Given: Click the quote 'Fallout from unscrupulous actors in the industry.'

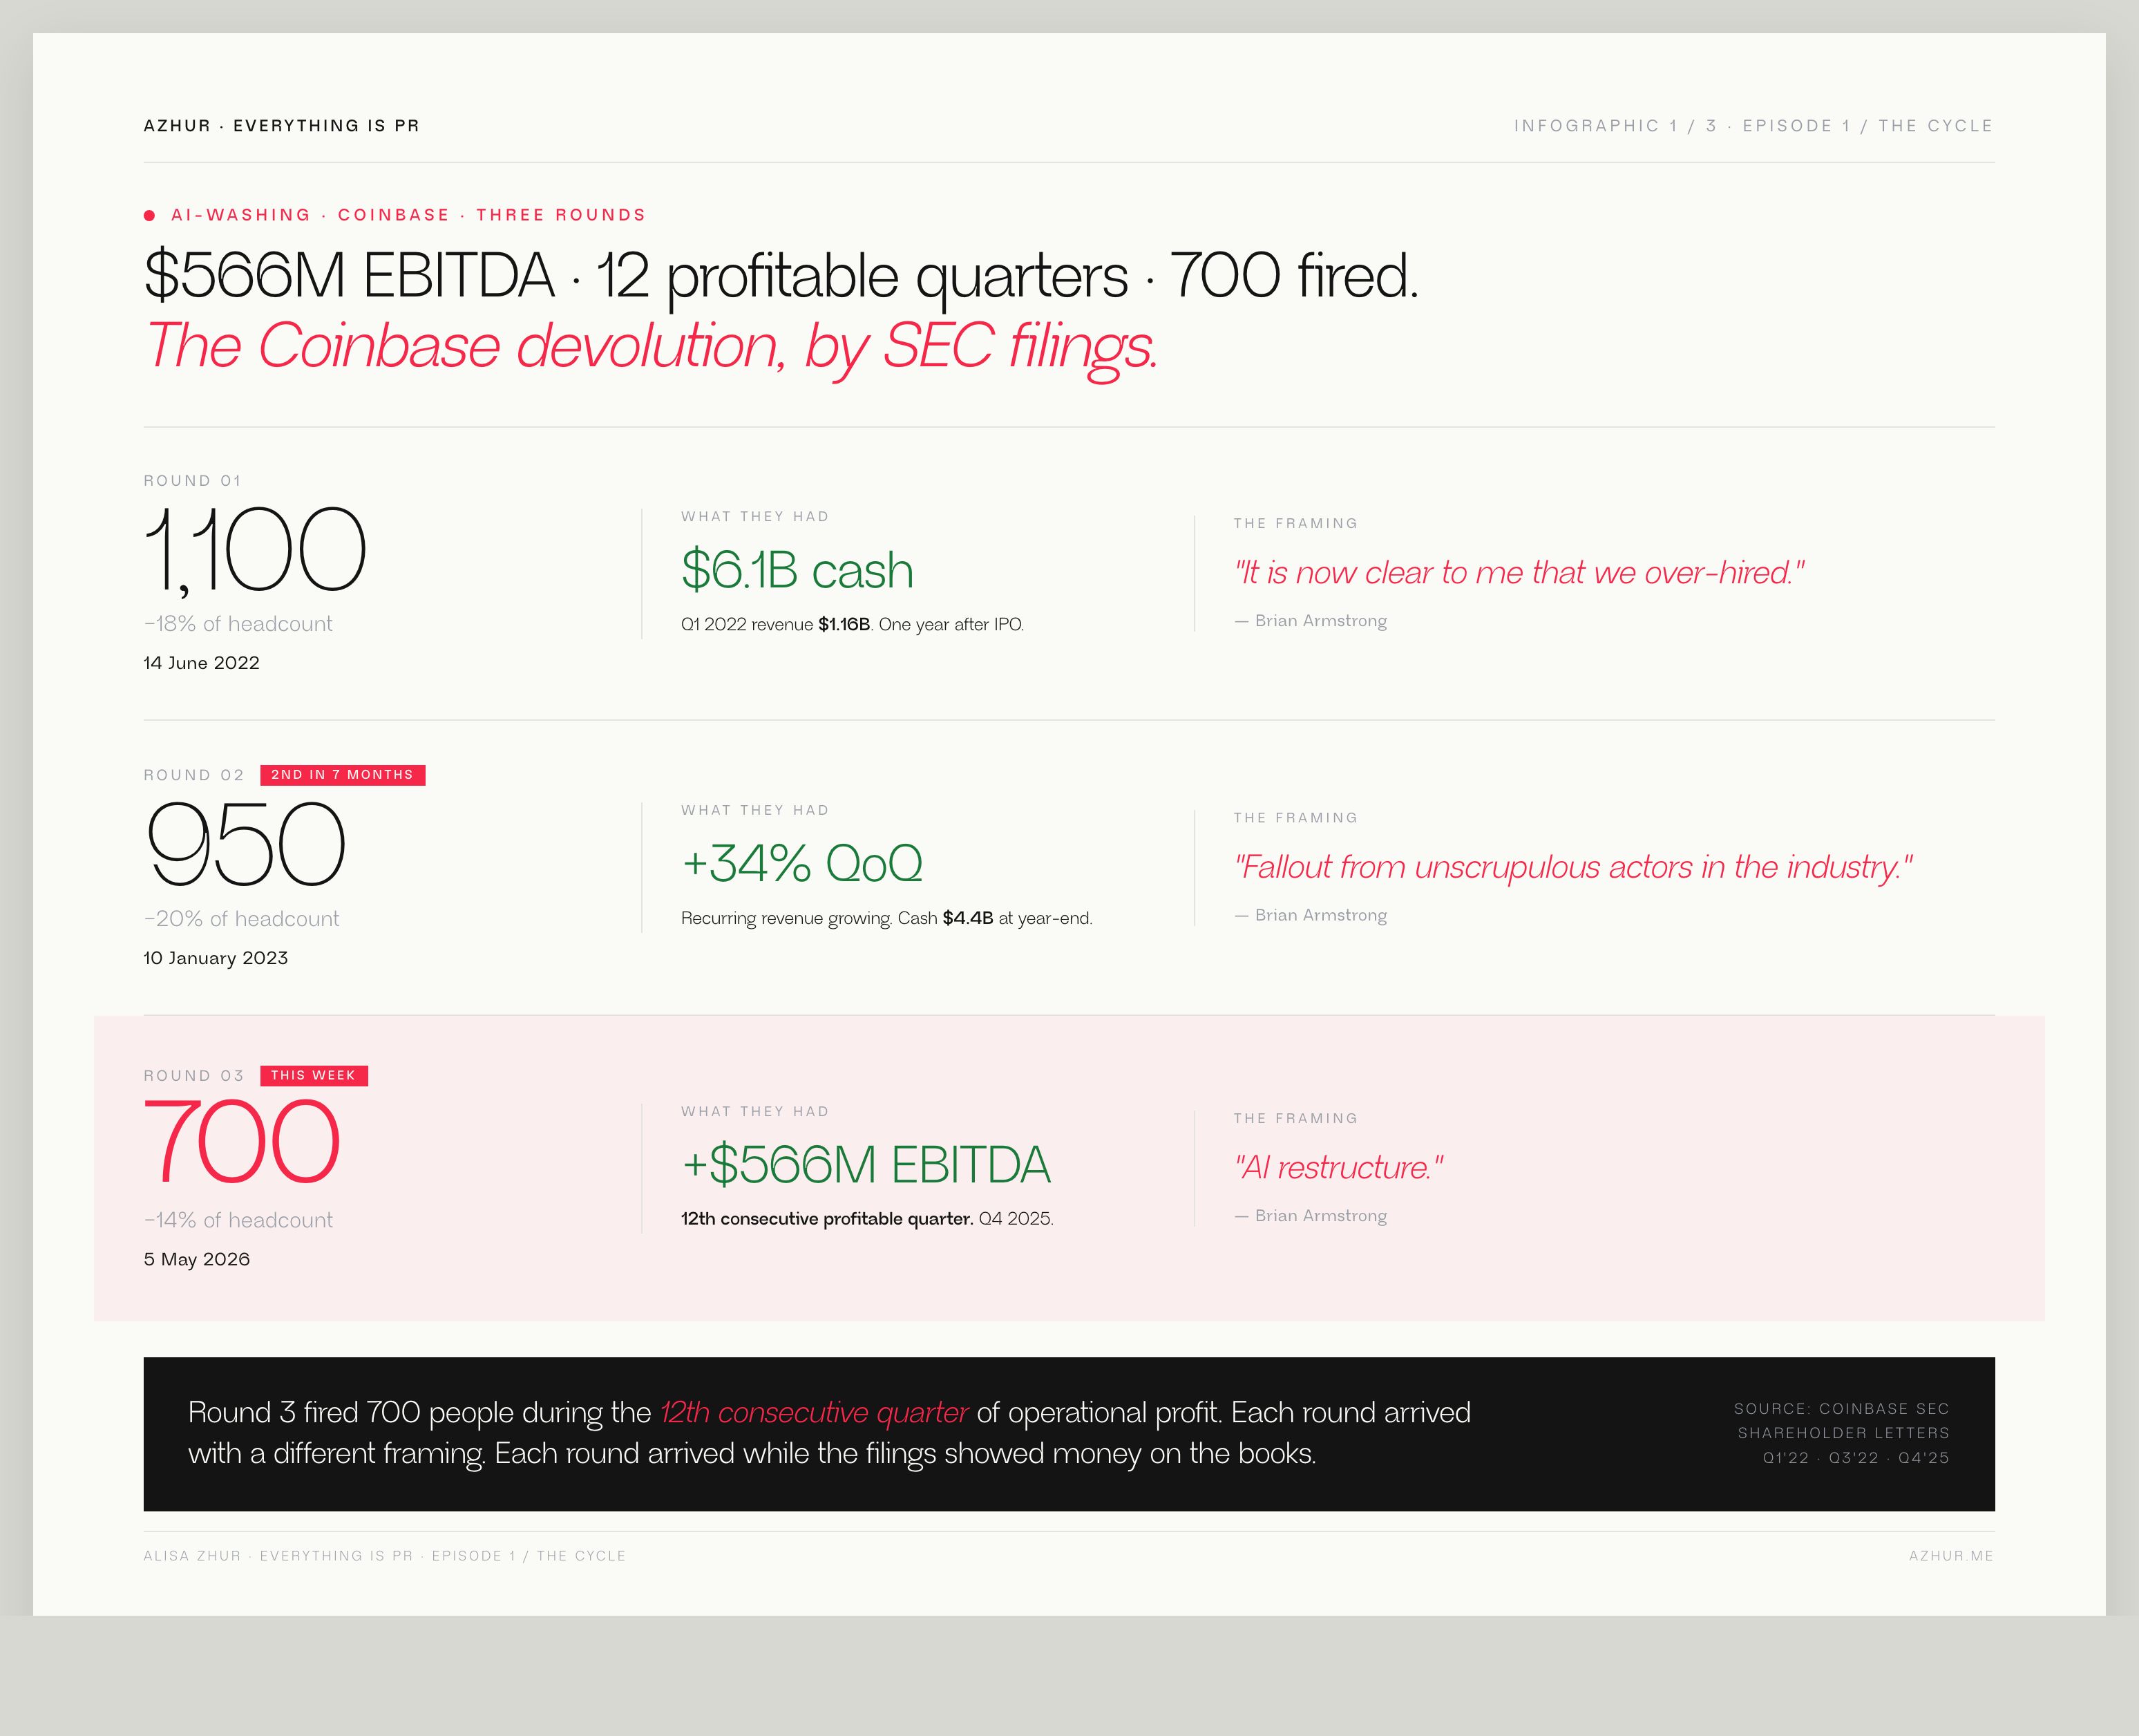Looking at the screenshot, I should [x=1573, y=867].
